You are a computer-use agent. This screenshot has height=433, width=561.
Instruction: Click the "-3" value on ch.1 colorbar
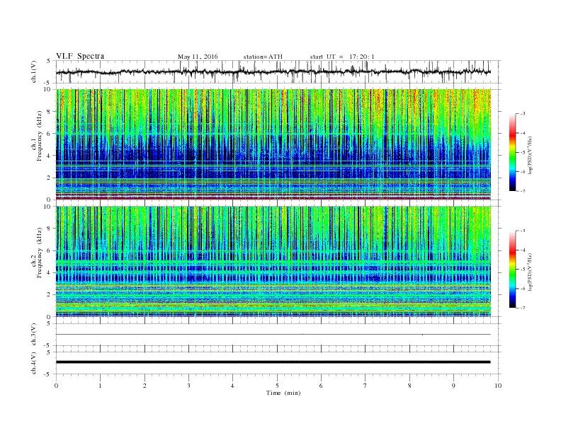(x=523, y=114)
